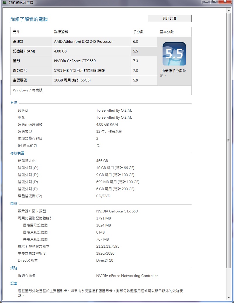Screen dimensions: 234x303
Task: Click the 磁碟分割 (F:) label
Action: pyautogui.click(x=28, y=189)
